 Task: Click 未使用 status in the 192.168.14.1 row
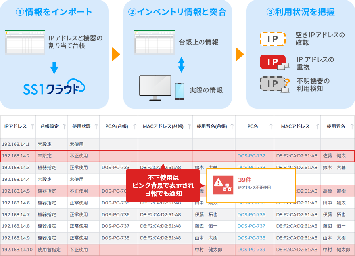(76, 144)
